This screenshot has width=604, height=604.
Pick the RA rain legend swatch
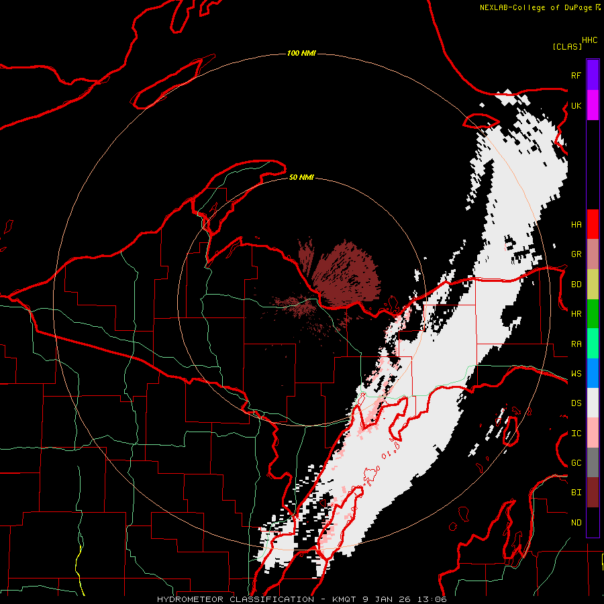coord(593,344)
